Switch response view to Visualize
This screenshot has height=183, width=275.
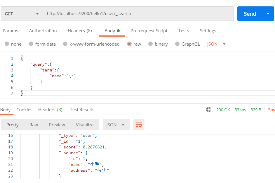click(x=85, y=125)
